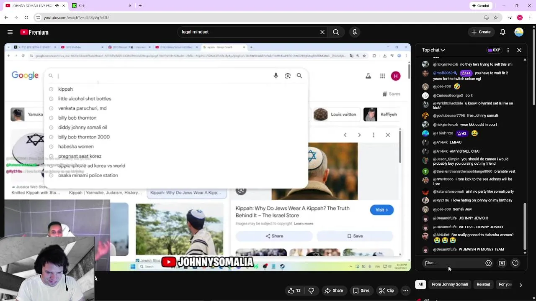Close the live chat panel

[x=519, y=50]
